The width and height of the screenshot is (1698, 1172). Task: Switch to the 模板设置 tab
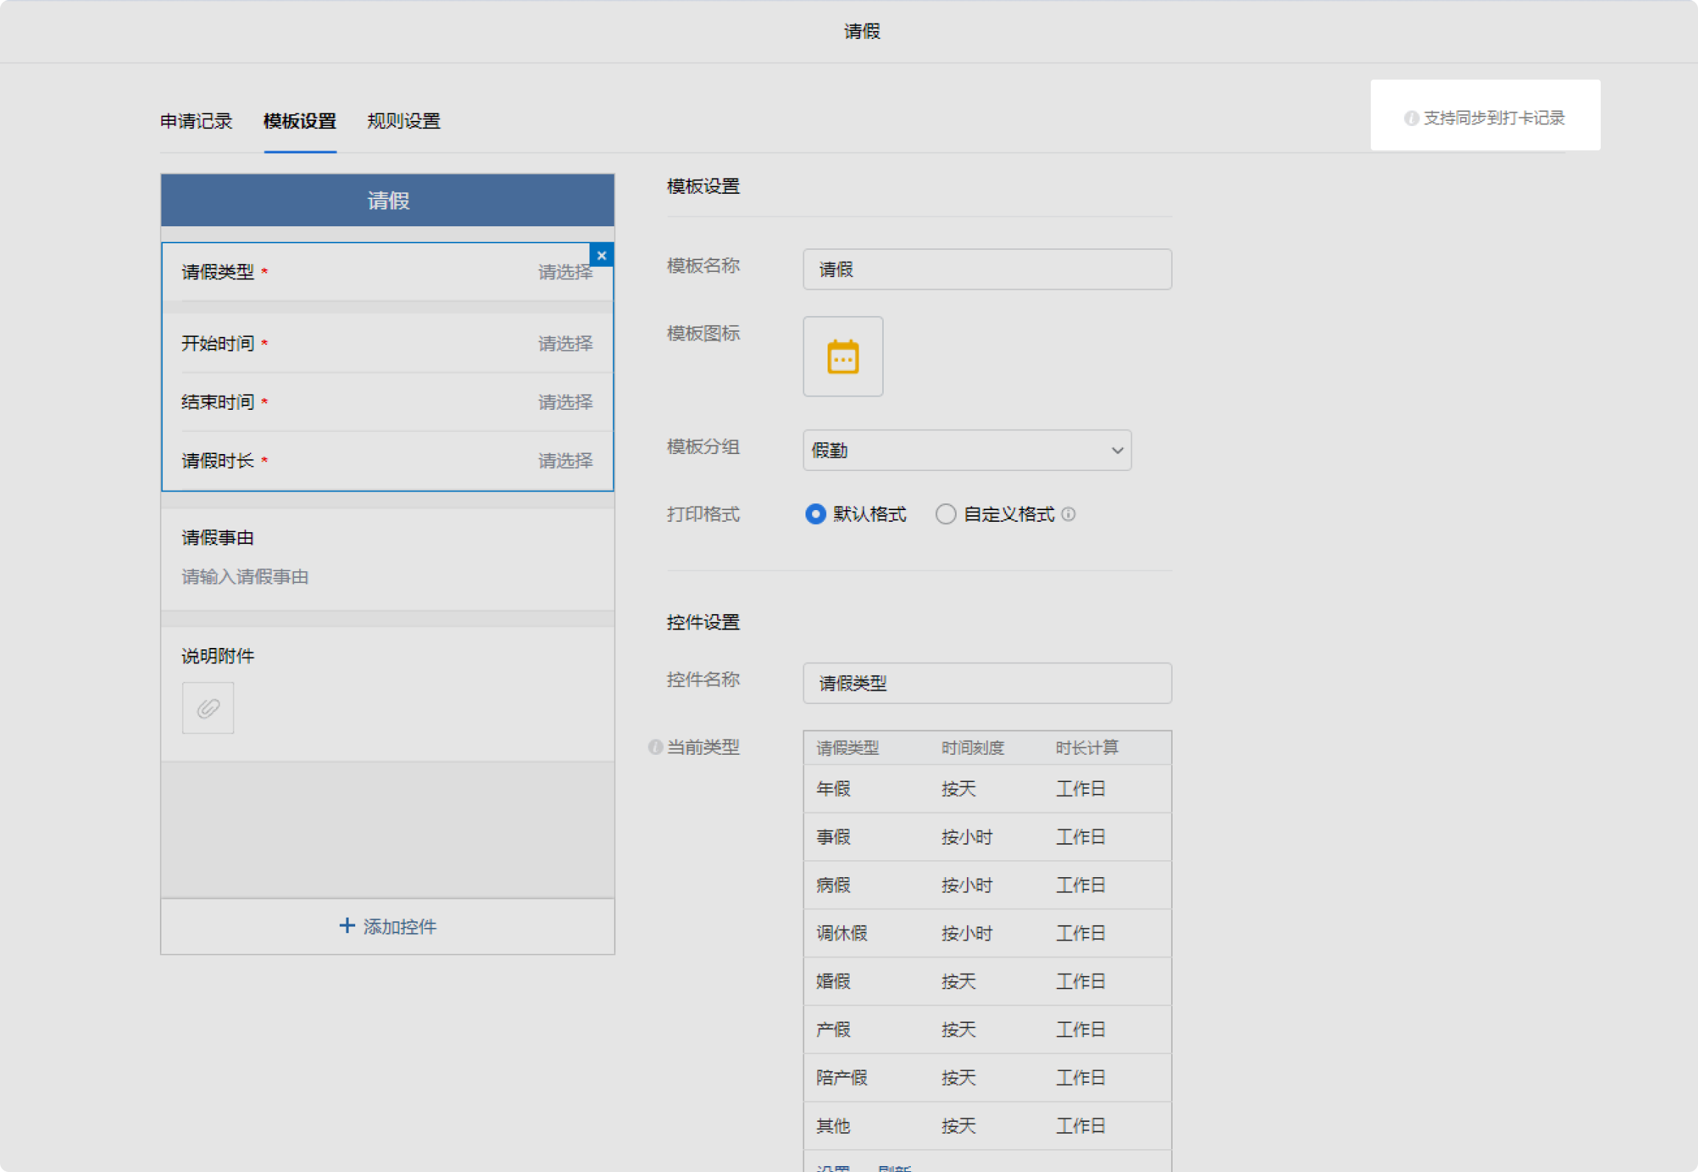coord(300,122)
